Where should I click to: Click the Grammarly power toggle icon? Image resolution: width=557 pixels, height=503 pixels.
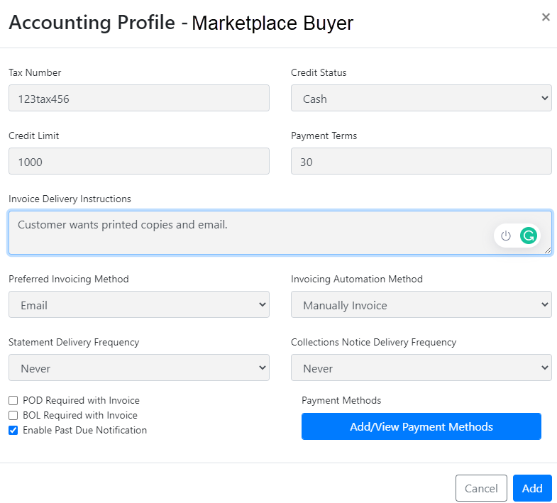506,236
